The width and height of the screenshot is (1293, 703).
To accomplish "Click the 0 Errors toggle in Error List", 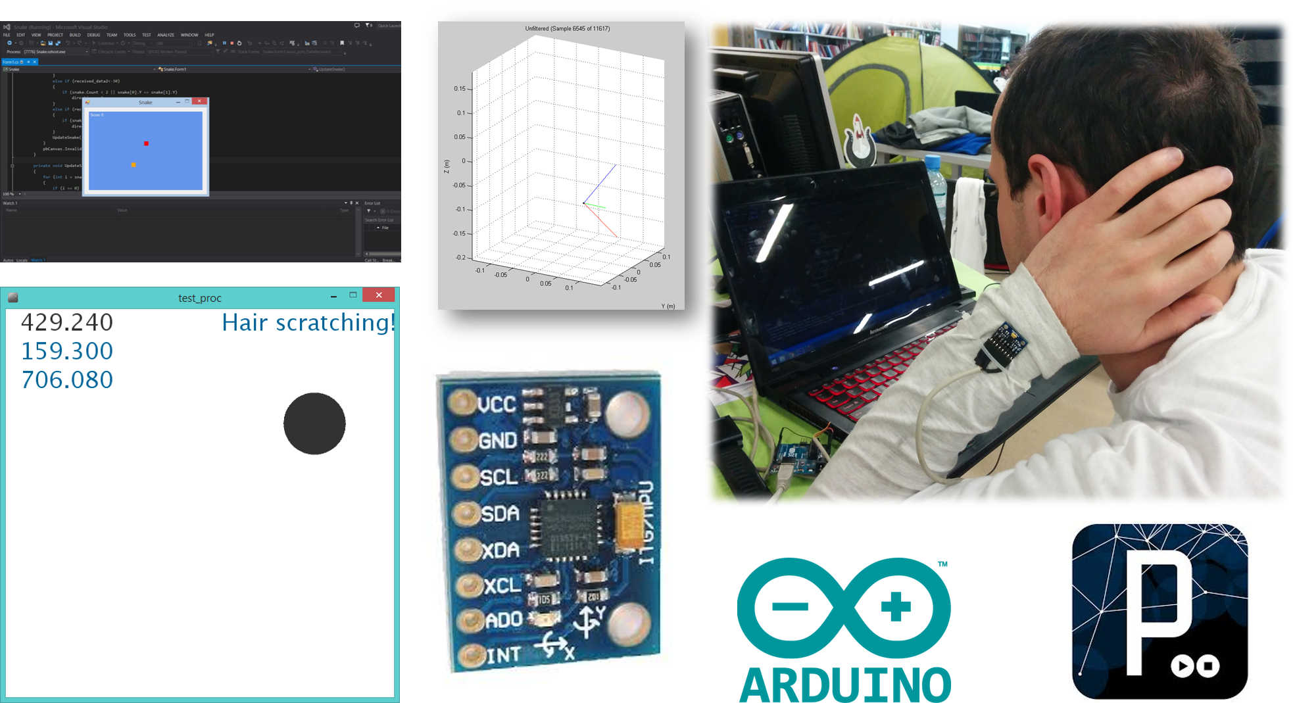I will click(x=391, y=211).
